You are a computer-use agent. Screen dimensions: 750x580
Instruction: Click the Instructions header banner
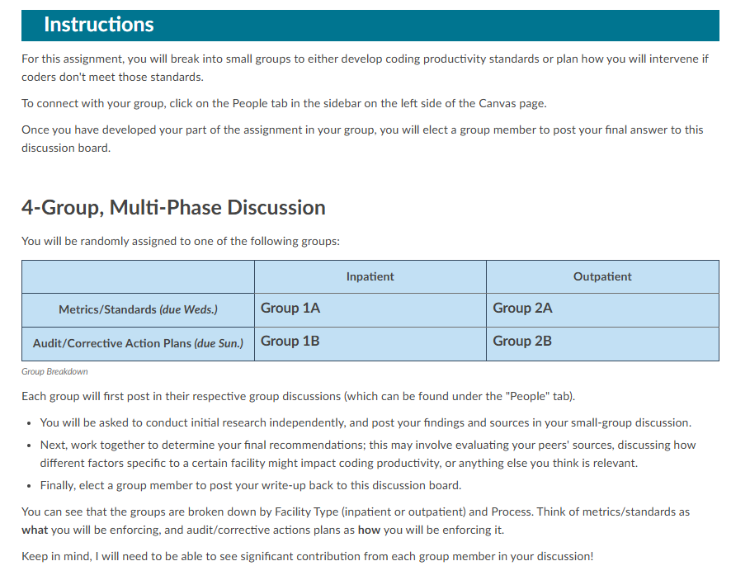pyautogui.click(x=370, y=25)
